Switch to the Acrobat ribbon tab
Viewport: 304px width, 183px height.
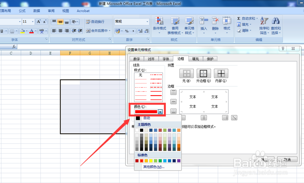pyautogui.click(x=83, y=11)
